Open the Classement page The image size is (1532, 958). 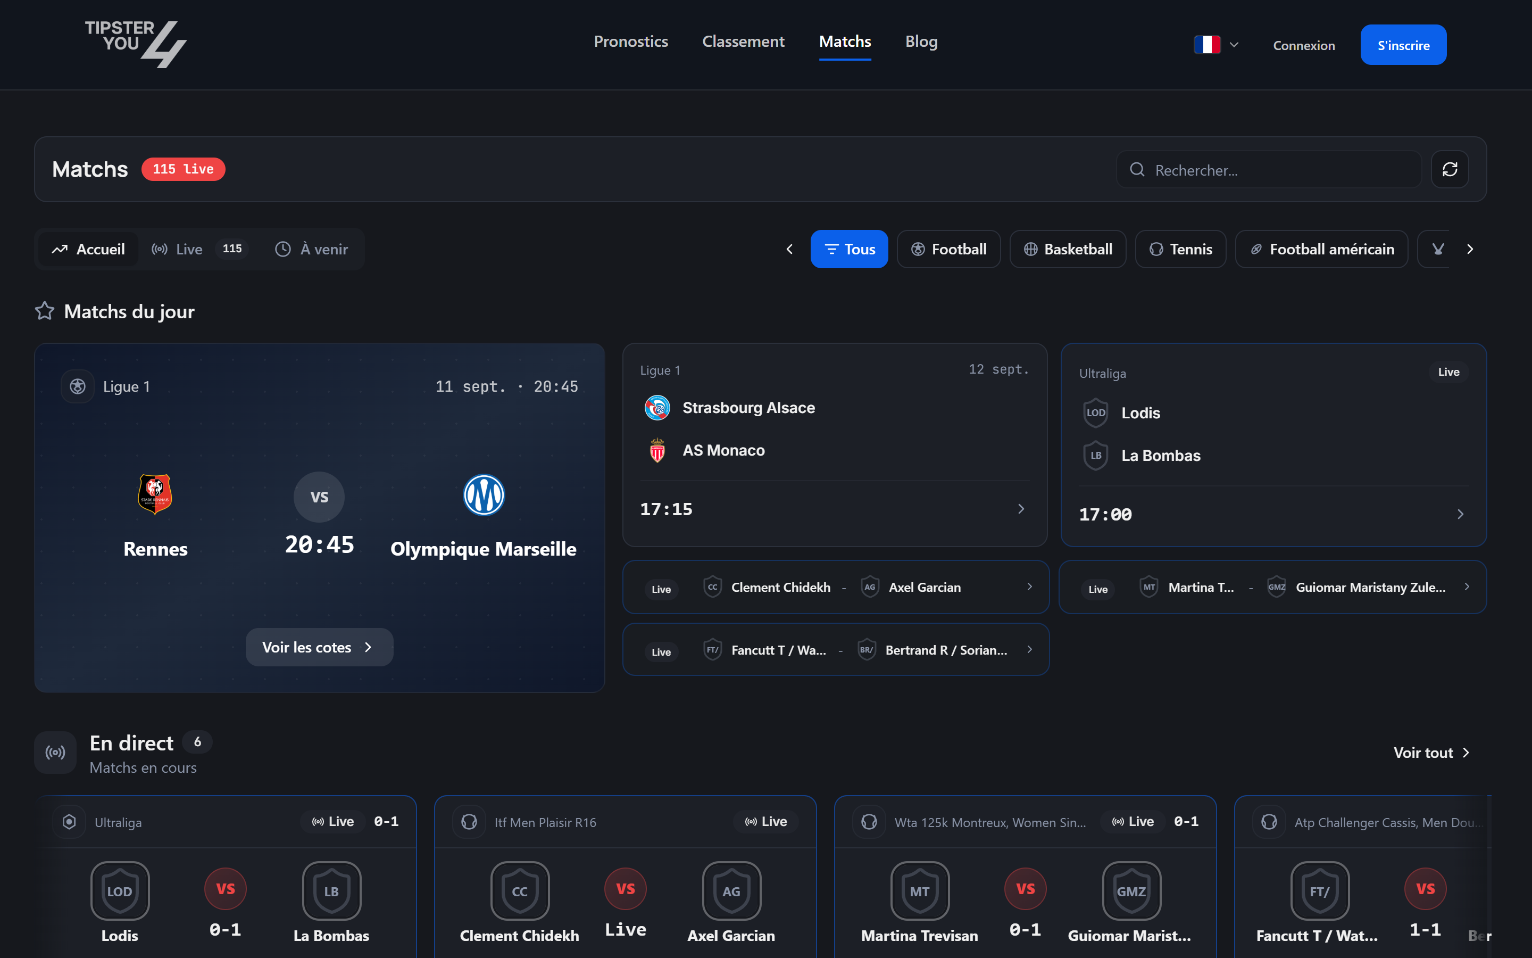pyautogui.click(x=743, y=42)
